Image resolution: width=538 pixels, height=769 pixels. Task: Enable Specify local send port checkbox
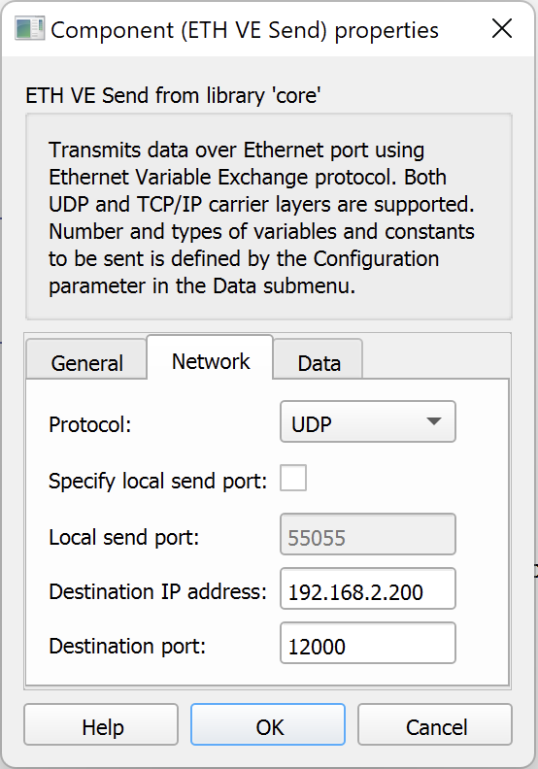click(x=293, y=478)
